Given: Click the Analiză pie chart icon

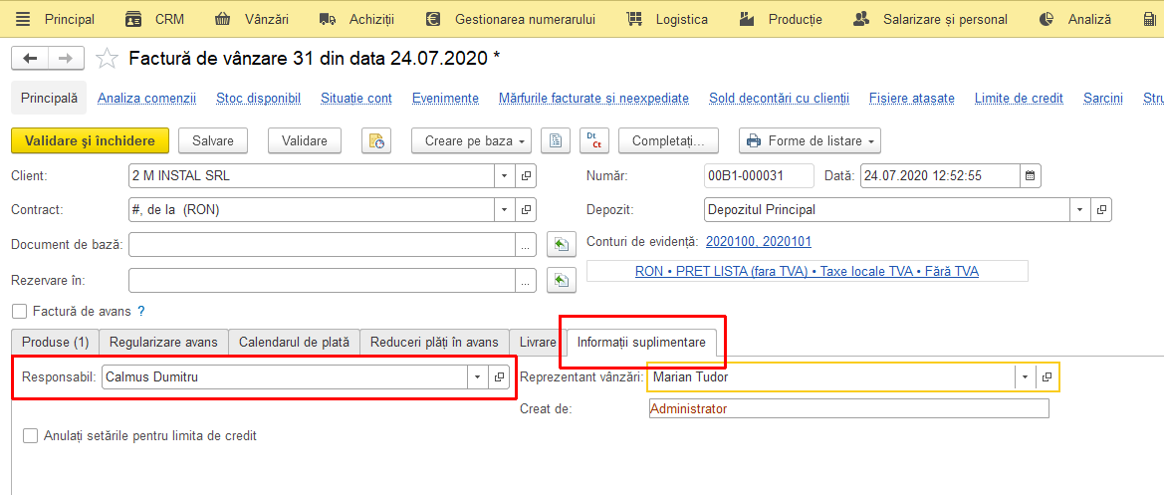Looking at the screenshot, I should point(1047,19).
